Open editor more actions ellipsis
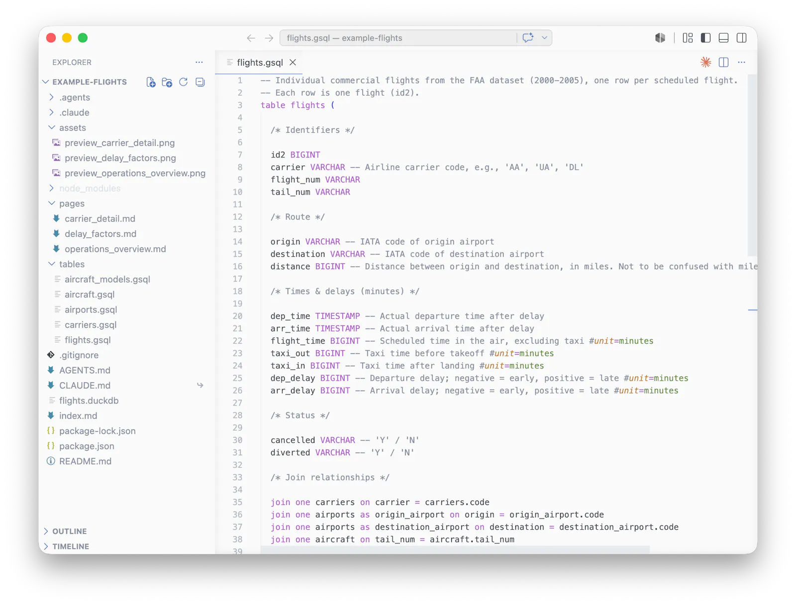This screenshot has width=796, height=605. (742, 62)
